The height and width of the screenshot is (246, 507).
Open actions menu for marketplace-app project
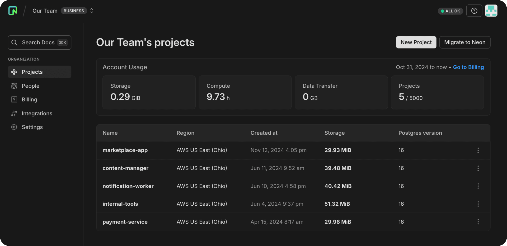coord(478,150)
